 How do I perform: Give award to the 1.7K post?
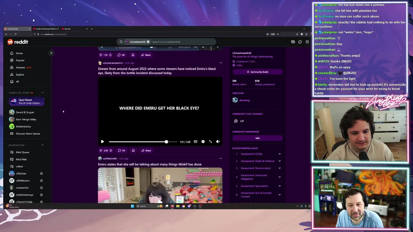133,55
